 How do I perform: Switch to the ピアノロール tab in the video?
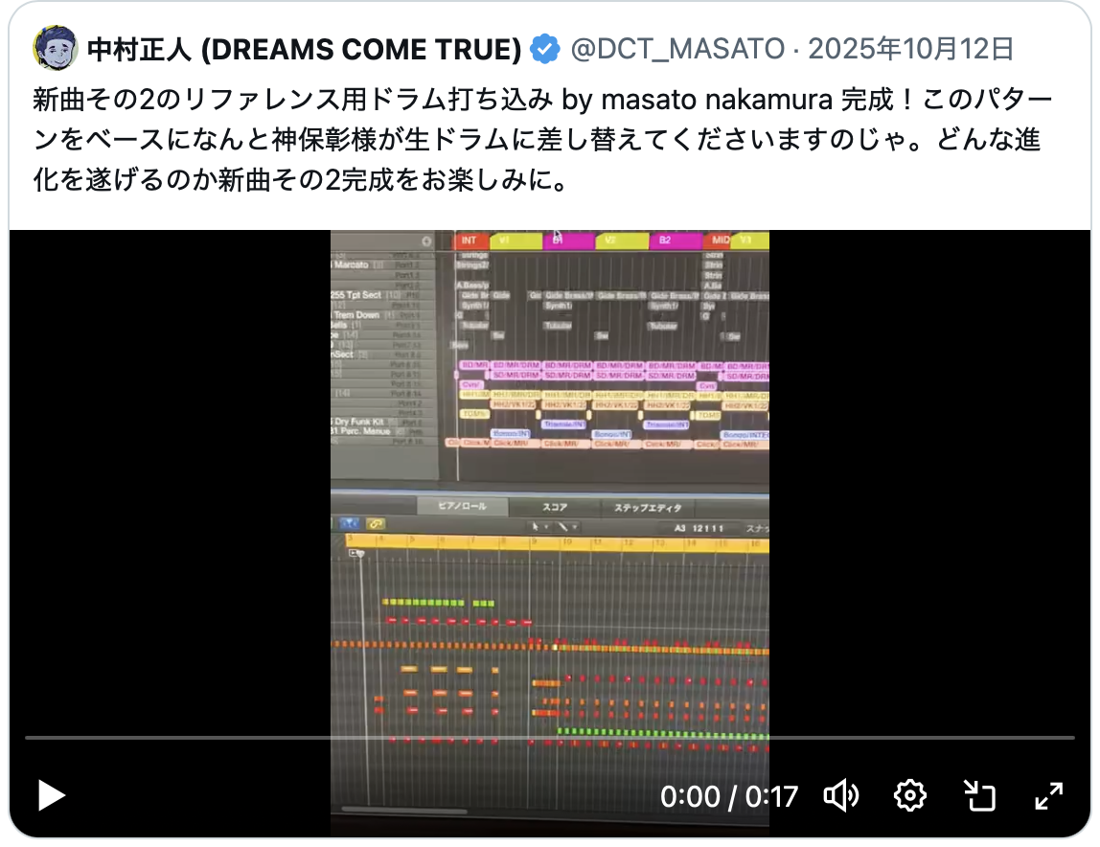click(462, 506)
